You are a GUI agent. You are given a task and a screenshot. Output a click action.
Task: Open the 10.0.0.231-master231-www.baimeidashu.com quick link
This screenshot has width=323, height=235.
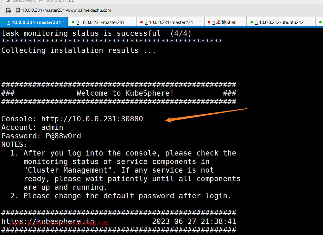coord(66,10)
